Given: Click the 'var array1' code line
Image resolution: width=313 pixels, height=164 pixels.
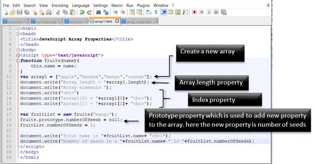Looking at the screenshot, I should pos(86,77).
